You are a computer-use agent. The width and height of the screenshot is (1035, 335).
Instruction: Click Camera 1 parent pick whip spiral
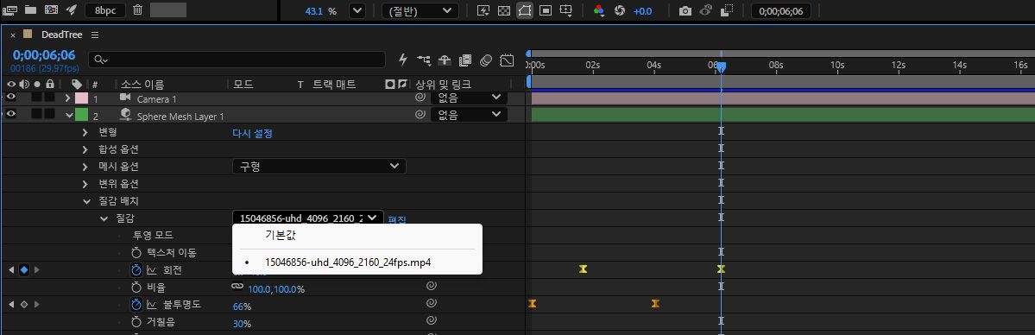click(420, 97)
